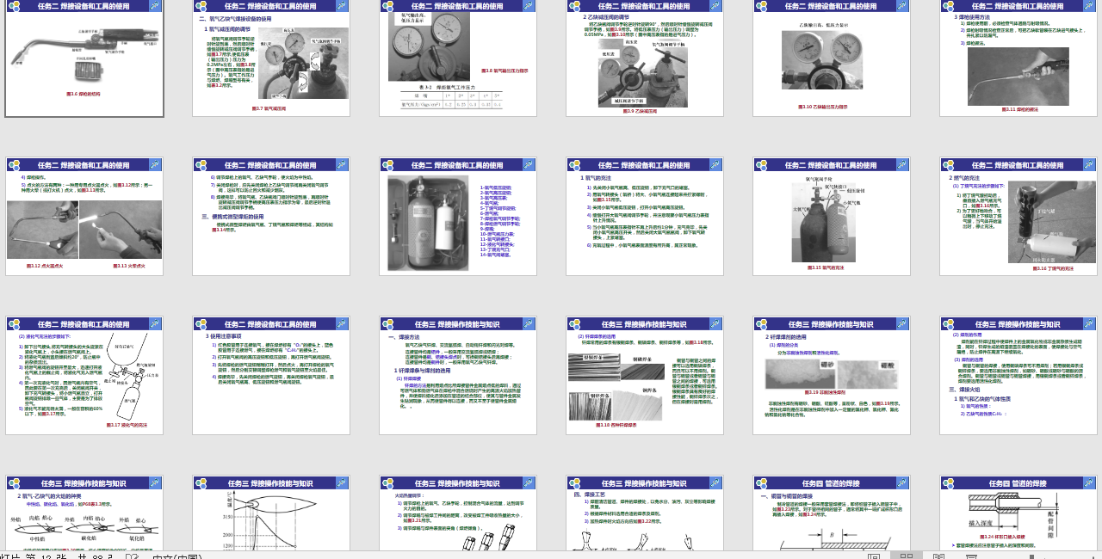Select the slide containing 三、焊接火焰
The height and width of the screenshot is (559, 1102).
pyautogui.click(x=1018, y=376)
